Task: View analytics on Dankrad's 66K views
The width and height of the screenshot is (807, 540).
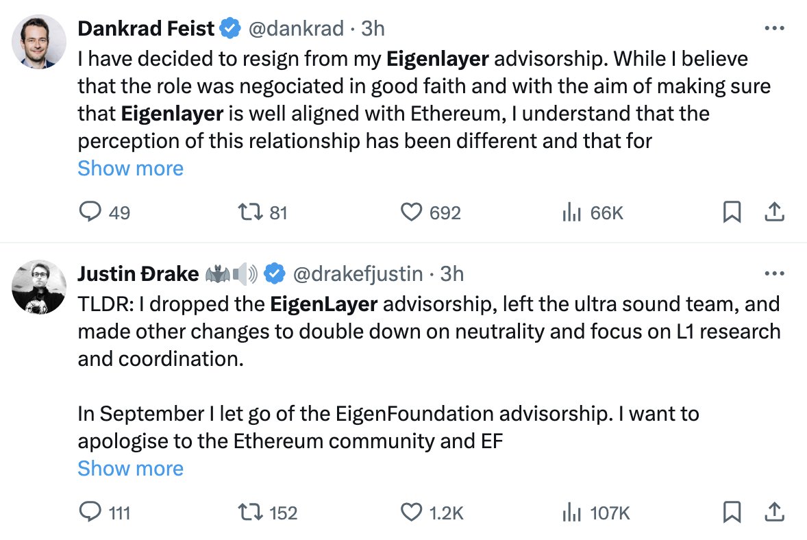Action: click(571, 213)
